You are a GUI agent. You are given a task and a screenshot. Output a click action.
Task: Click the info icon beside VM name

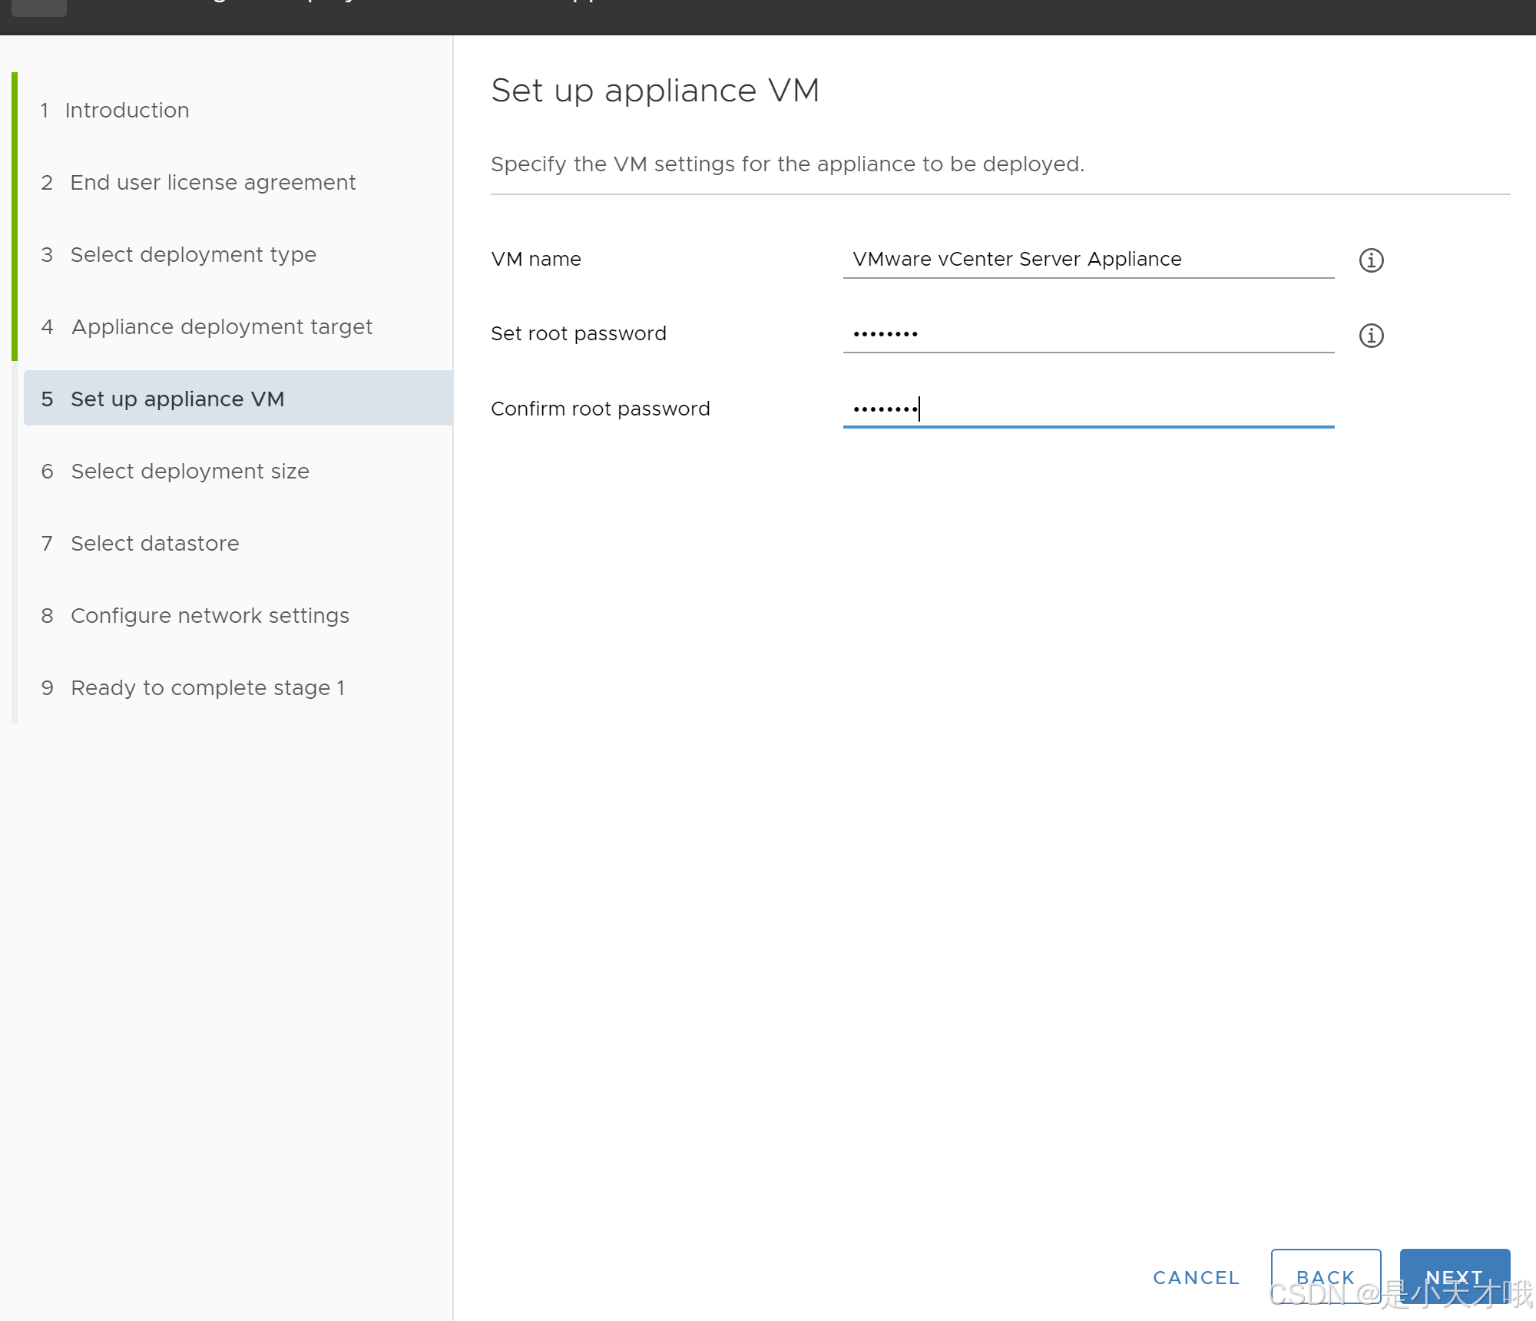[1372, 260]
